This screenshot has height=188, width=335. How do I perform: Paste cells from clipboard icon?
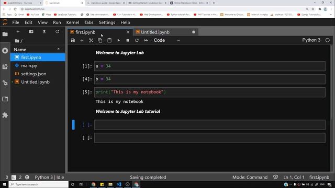click(x=109, y=40)
